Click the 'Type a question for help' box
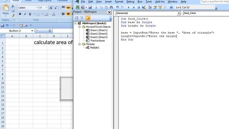 tap(215, 2)
